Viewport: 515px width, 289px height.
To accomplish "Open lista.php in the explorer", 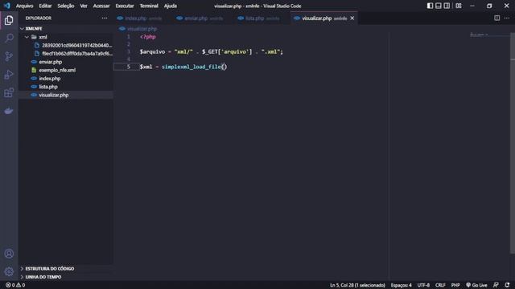I will 48,87.
